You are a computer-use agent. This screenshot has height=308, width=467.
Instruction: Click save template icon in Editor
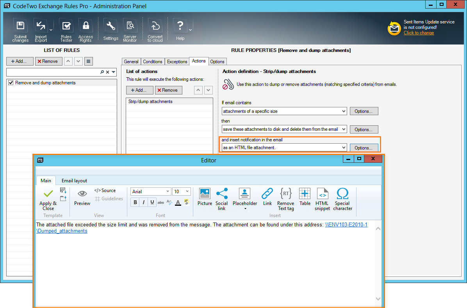pyautogui.click(x=63, y=190)
